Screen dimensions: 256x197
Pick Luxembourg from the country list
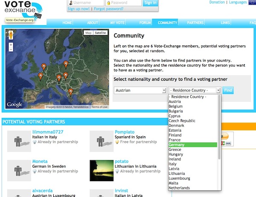tap(193, 178)
